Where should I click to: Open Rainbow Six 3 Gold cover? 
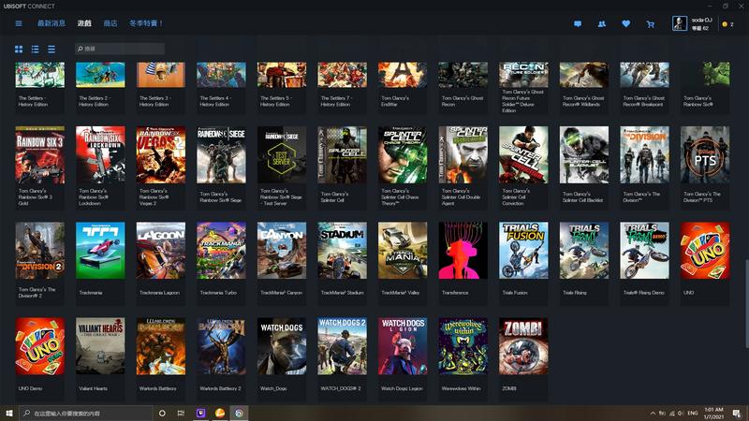pos(39,154)
